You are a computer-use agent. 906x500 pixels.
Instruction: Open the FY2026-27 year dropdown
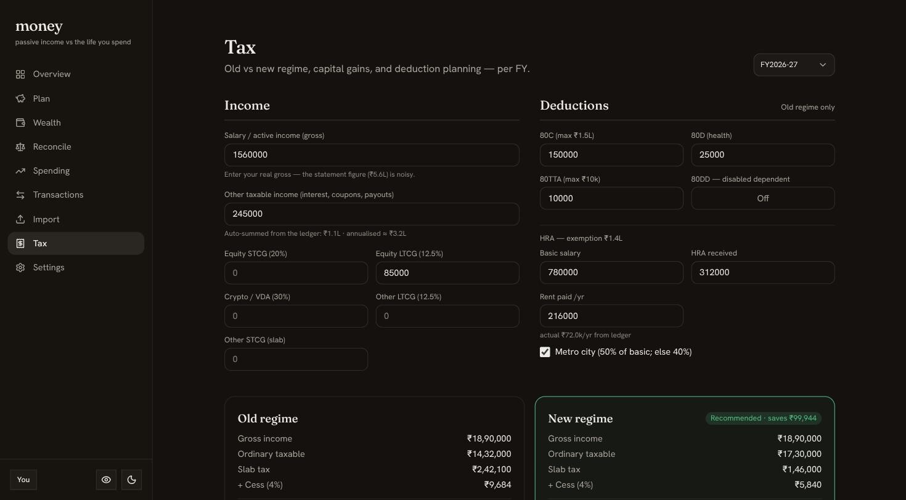[794, 65]
